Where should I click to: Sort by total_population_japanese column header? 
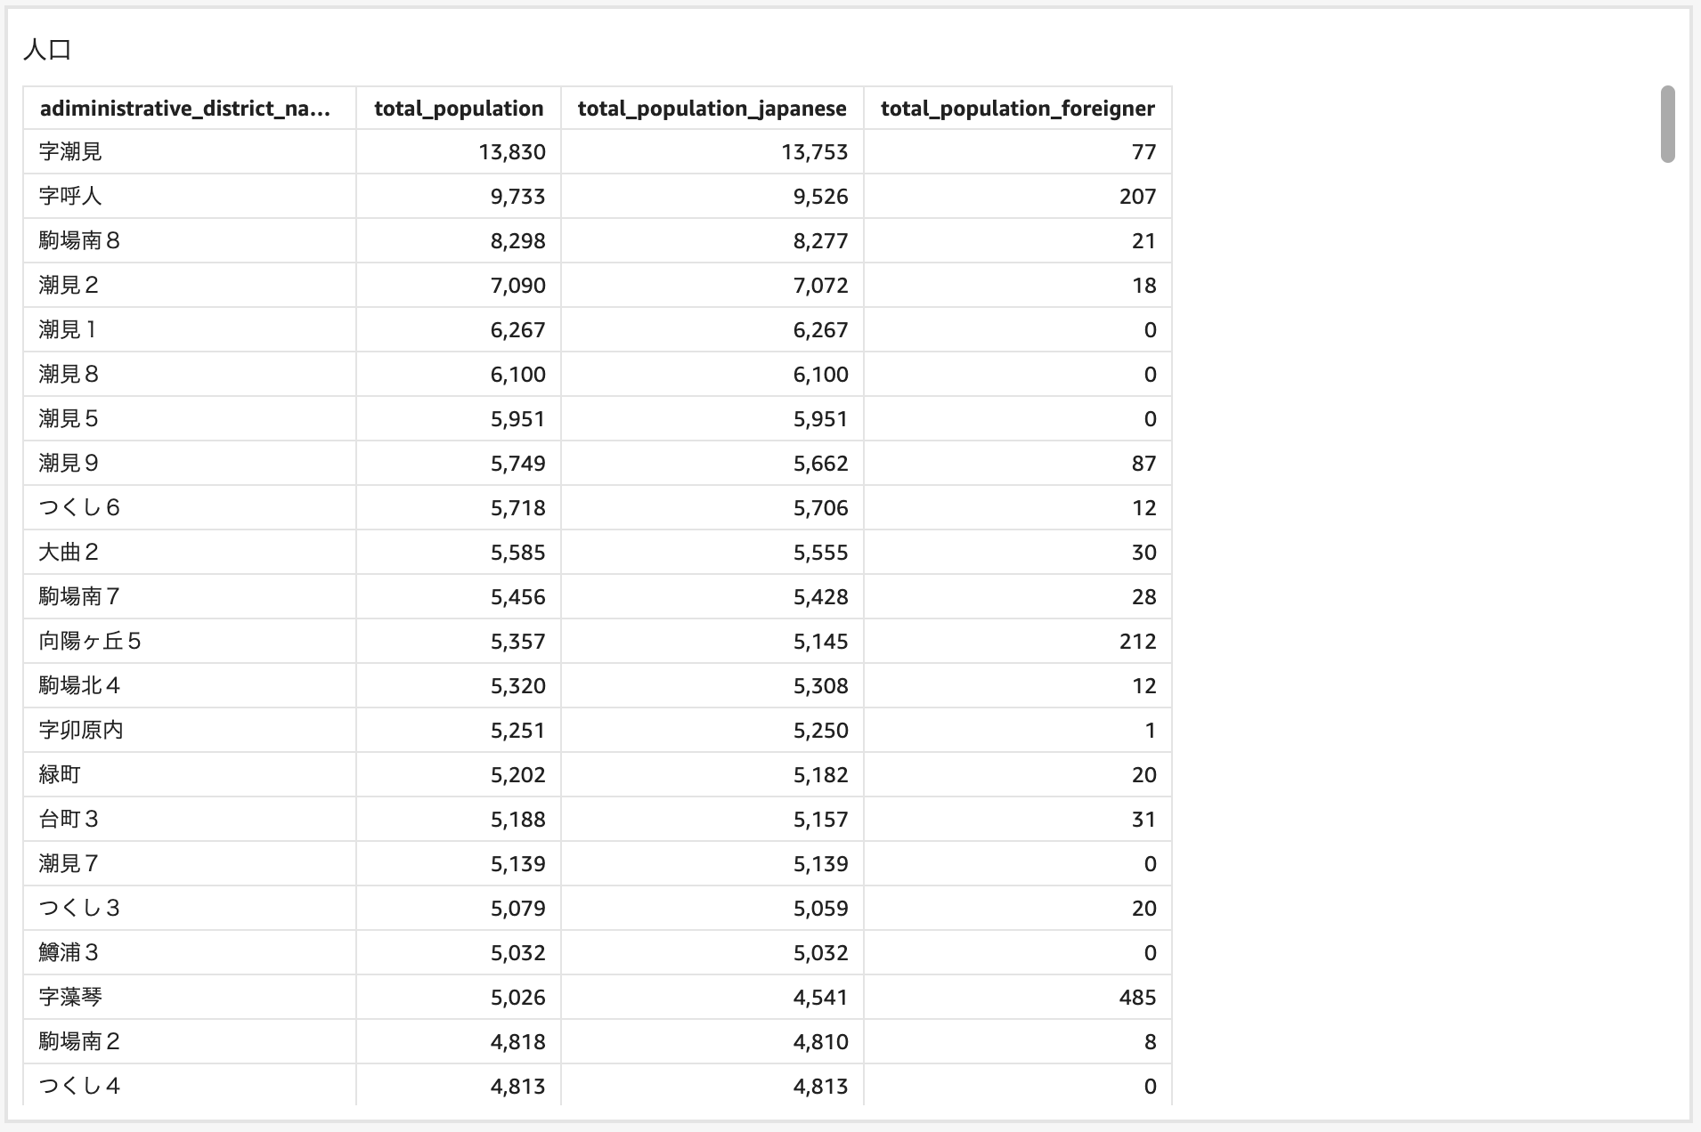coord(711,108)
